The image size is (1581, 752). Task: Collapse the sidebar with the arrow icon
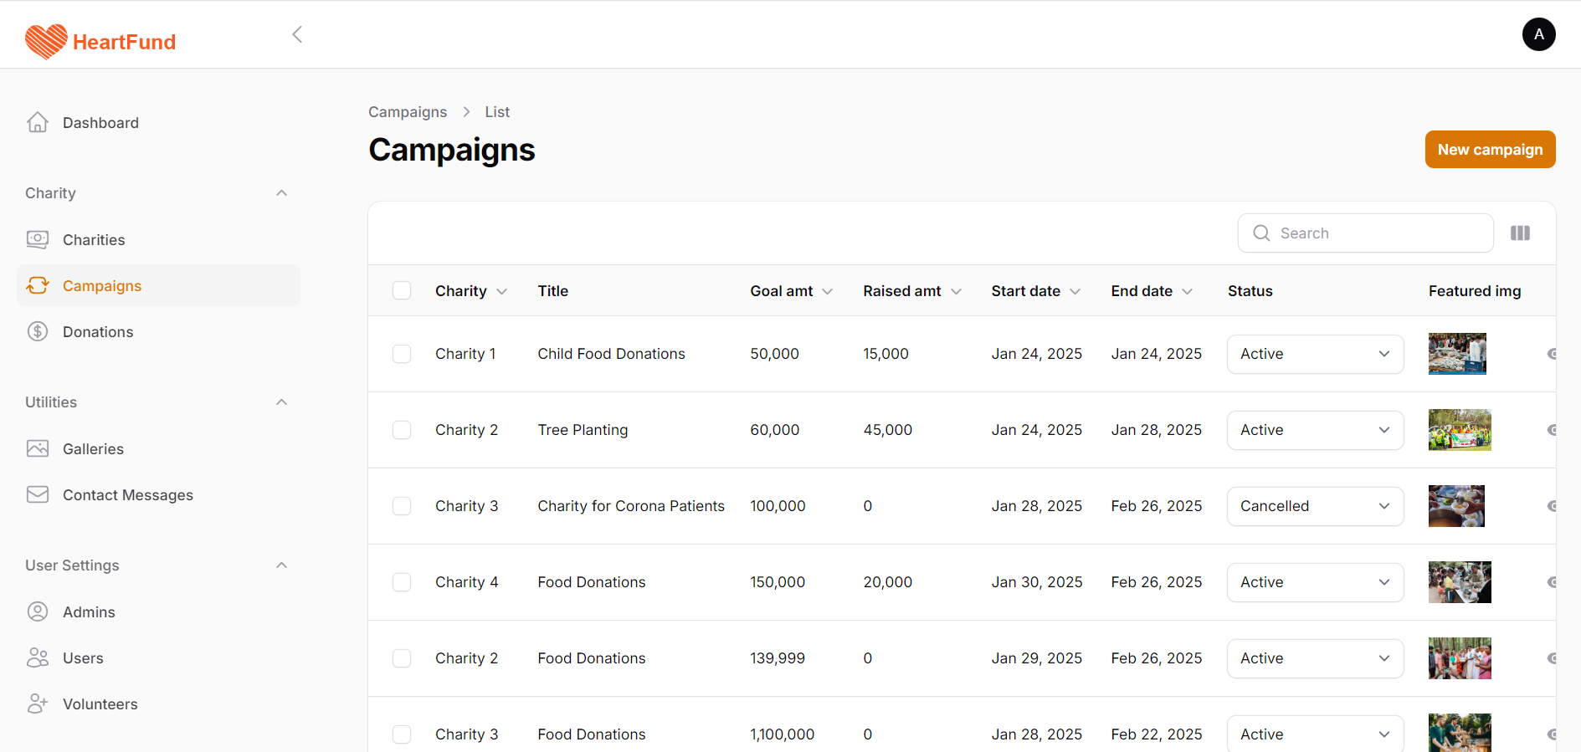[x=297, y=34]
